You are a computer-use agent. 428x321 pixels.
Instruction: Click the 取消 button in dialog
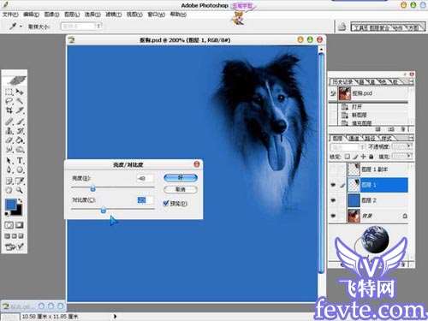181,189
